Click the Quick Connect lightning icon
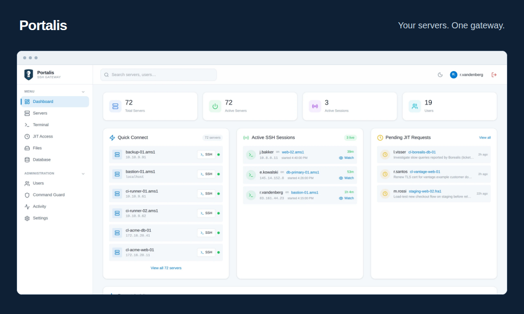Viewport: 524px width, 314px height. point(112,138)
